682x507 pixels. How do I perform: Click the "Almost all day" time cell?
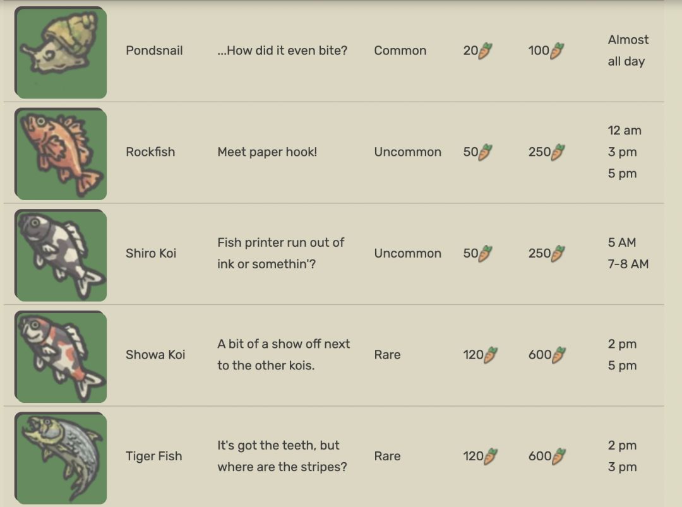coord(628,51)
